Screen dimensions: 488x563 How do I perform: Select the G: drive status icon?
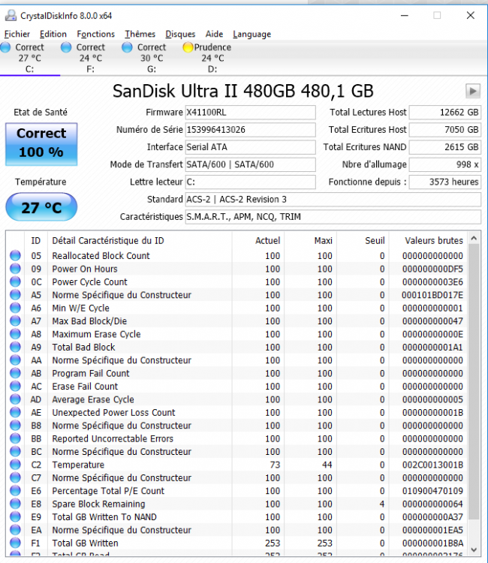128,47
